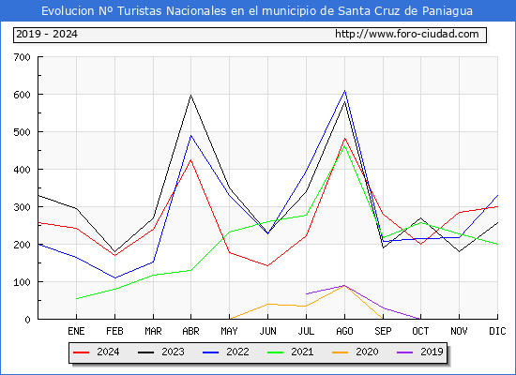Select the 2020 legend label
The image size is (516, 375).
click(x=367, y=352)
